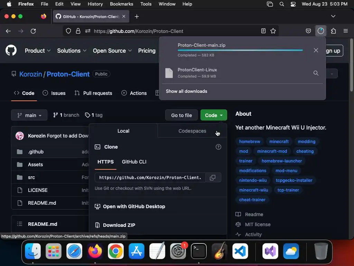Show ProtonClient-Linux in Finder magnifier icon

pyautogui.click(x=316, y=73)
